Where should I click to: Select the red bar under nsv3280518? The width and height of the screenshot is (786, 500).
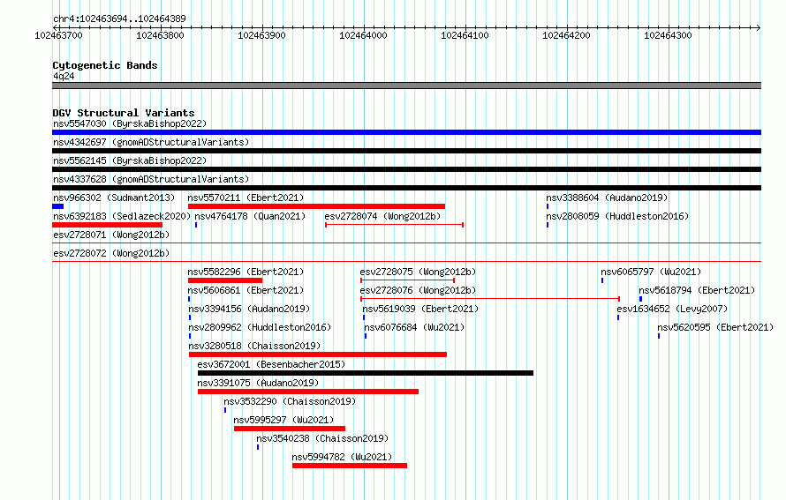click(318, 354)
